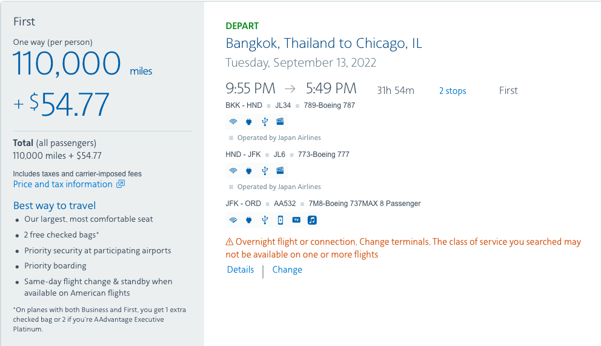Click the power outlet icon for AA532
Screen dimensions: 601x346
click(x=249, y=220)
